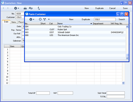Click the VAT field at the bottom
The height and width of the screenshot is (102, 133).
coord(65,93)
